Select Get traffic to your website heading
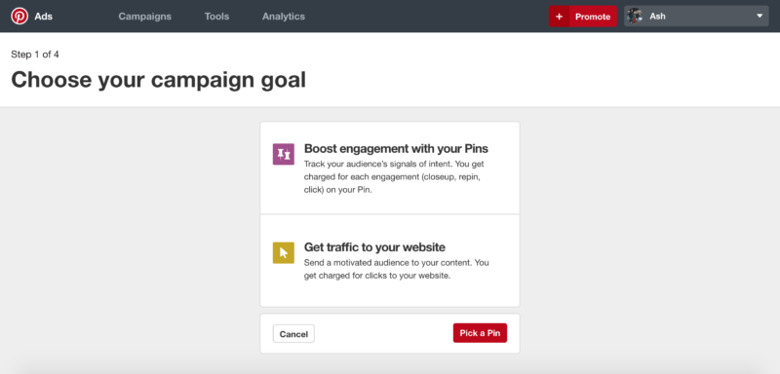This screenshot has height=374, width=780. click(374, 246)
